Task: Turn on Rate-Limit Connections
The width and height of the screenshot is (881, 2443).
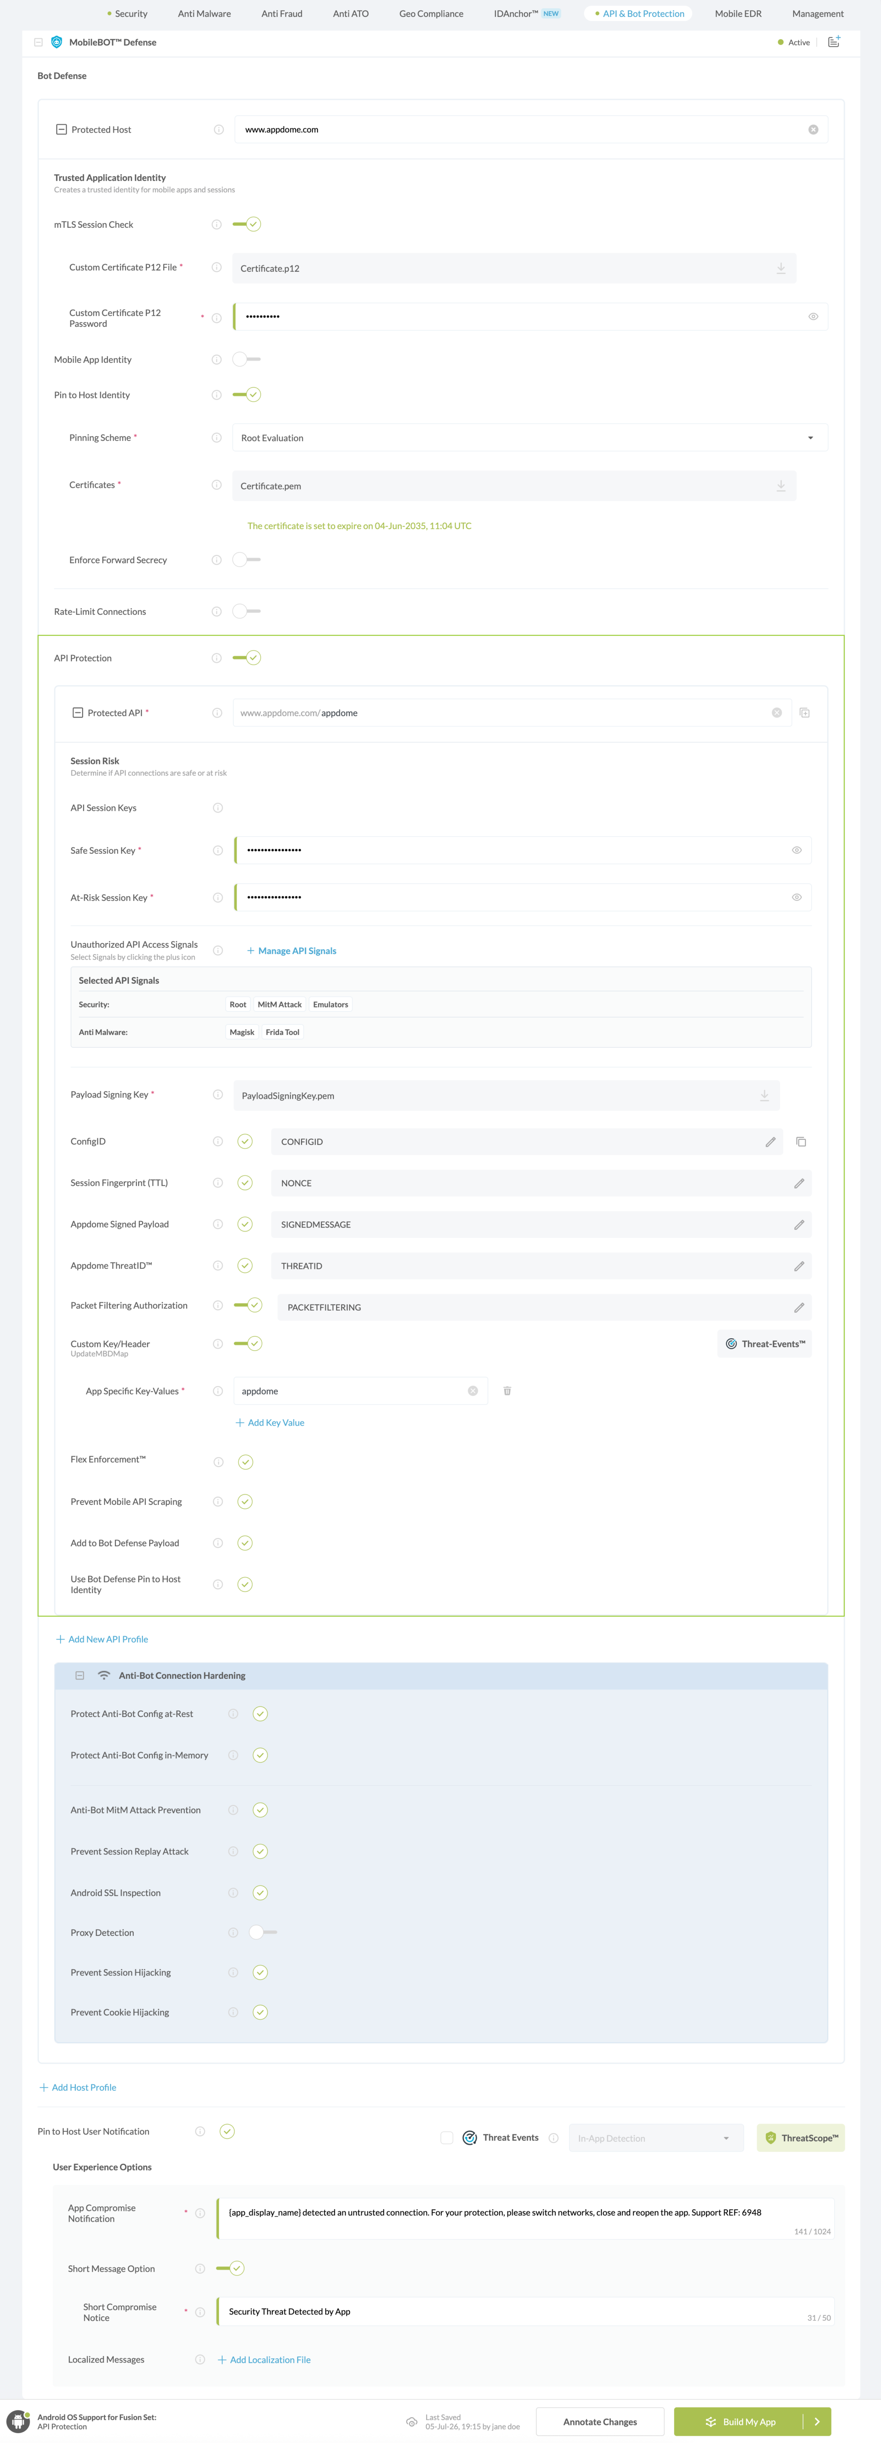Action: pyautogui.click(x=247, y=612)
